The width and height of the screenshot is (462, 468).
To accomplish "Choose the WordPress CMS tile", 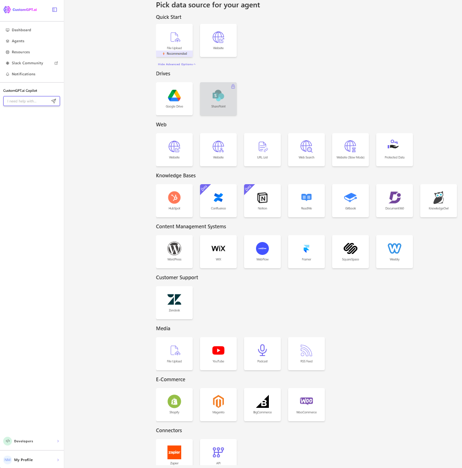I will (174, 251).
